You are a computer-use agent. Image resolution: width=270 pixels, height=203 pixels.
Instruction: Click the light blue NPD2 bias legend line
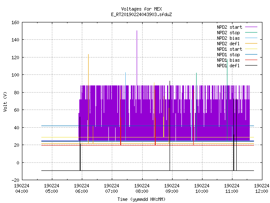(251, 38)
